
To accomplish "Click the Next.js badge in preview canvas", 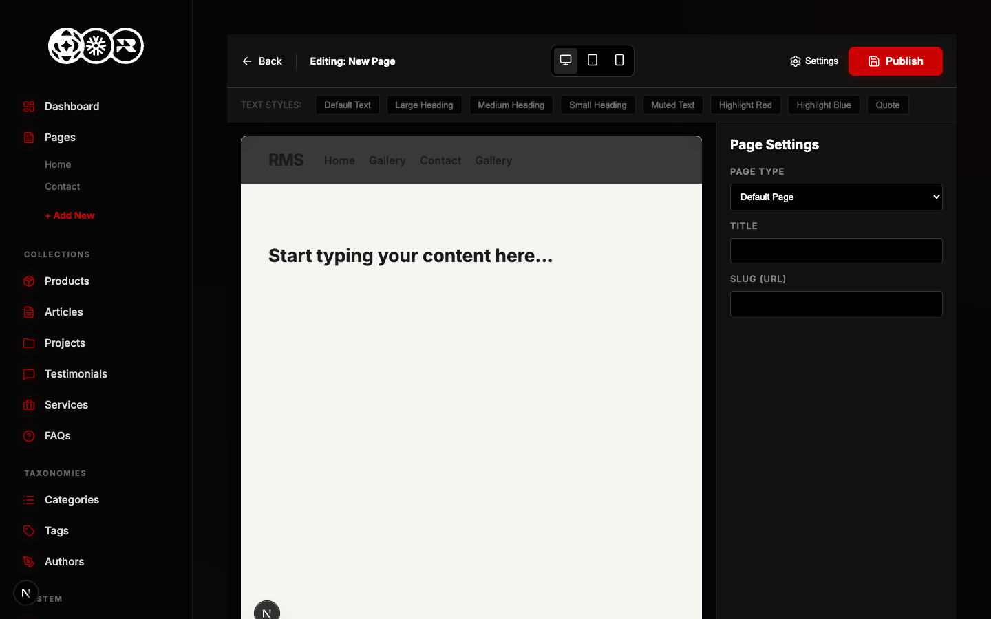I will (x=267, y=610).
